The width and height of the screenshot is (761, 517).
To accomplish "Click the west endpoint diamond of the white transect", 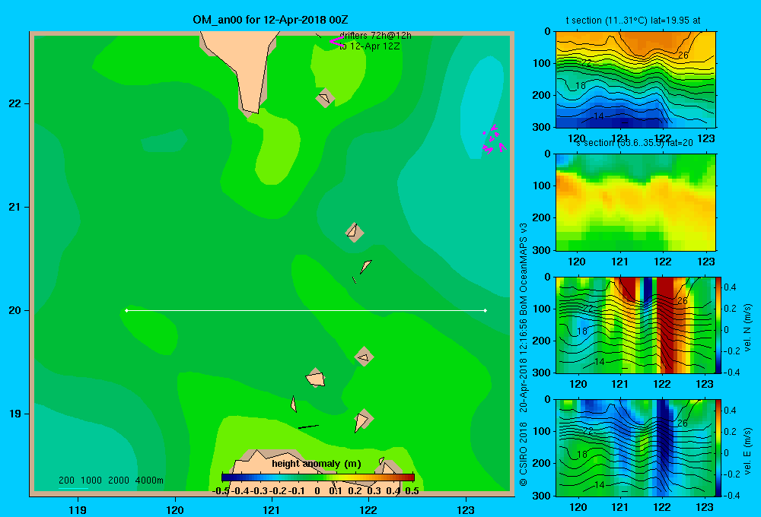I will tap(126, 310).
